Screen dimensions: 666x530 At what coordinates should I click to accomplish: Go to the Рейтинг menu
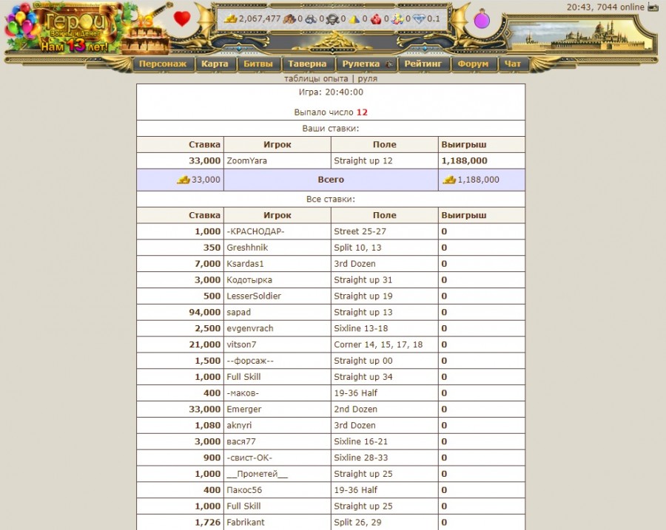click(423, 64)
